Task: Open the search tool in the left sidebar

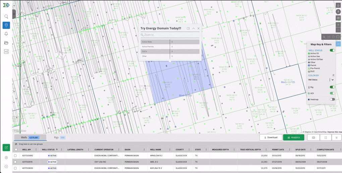Action: click(x=6, y=16)
